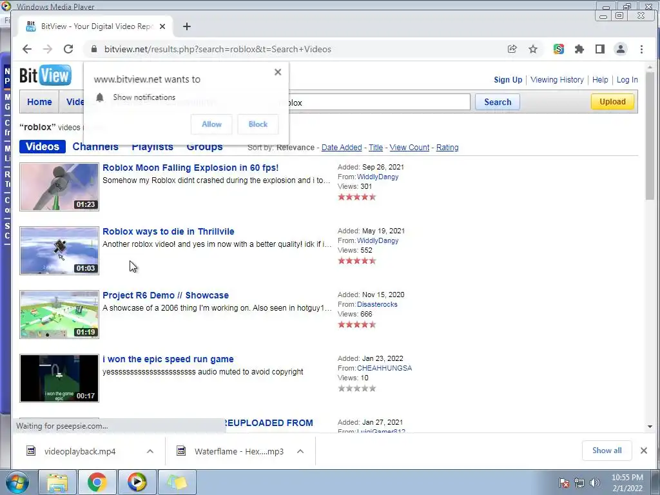Image resolution: width=660 pixels, height=495 pixels.
Task: Click the page scrollbar thumb
Action: click(650, 135)
